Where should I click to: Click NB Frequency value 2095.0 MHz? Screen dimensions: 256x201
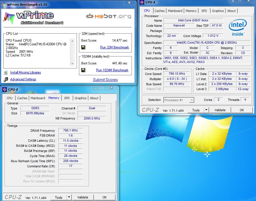pos(92,119)
